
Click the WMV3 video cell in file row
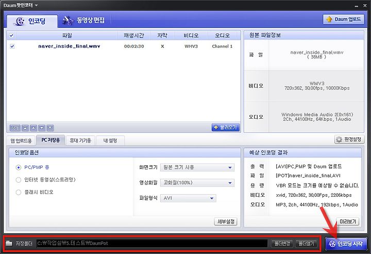click(x=191, y=46)
